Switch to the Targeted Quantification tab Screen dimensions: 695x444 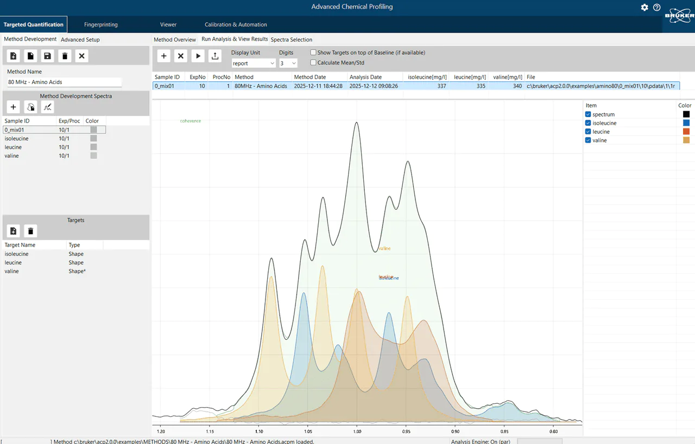tap(34, 24)
